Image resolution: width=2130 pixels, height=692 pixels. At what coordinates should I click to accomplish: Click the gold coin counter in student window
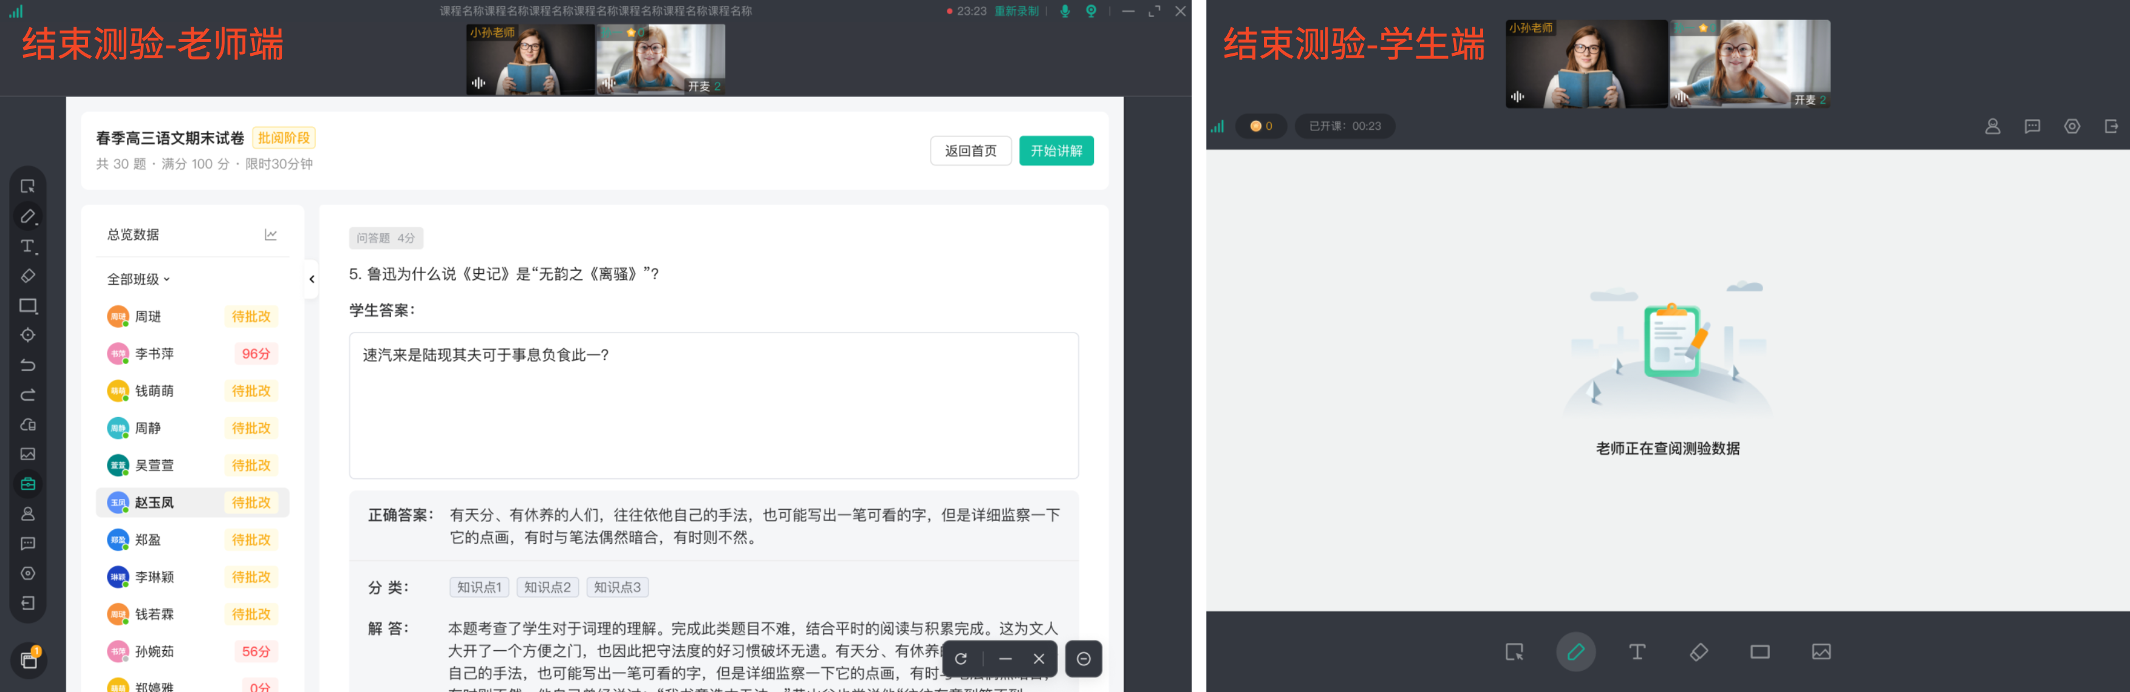(x=1261, y=126)
